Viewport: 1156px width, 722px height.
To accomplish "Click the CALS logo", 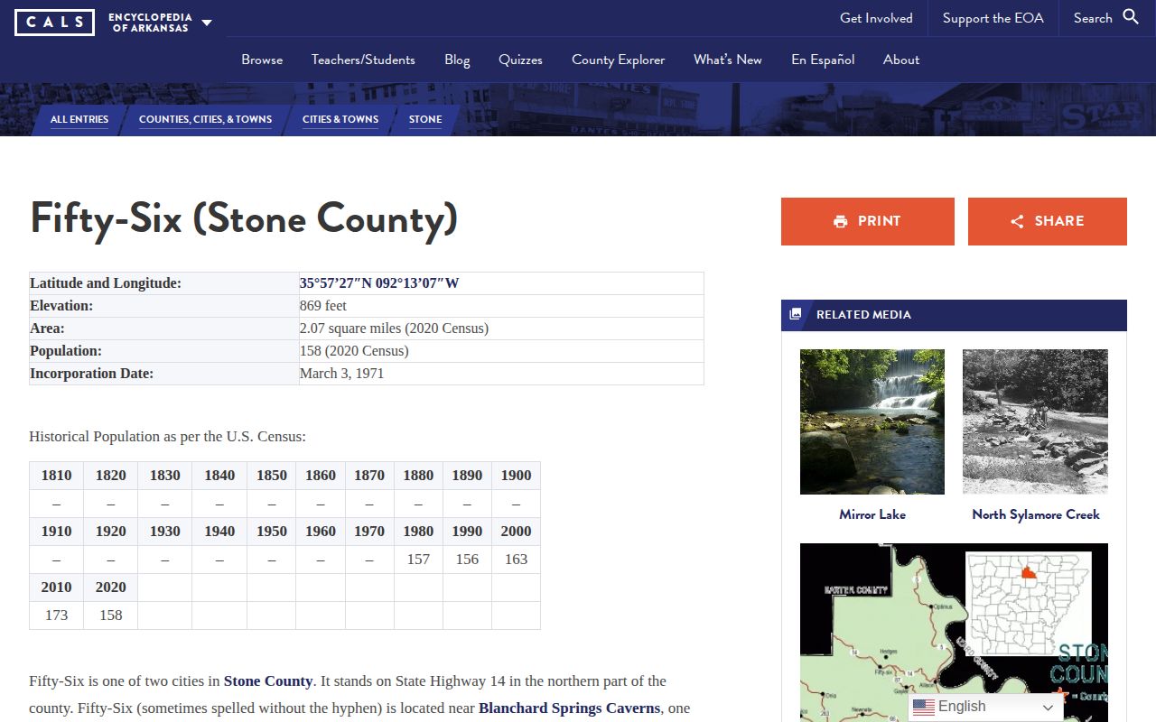I will pyautogui.click(x=54, y=22).
